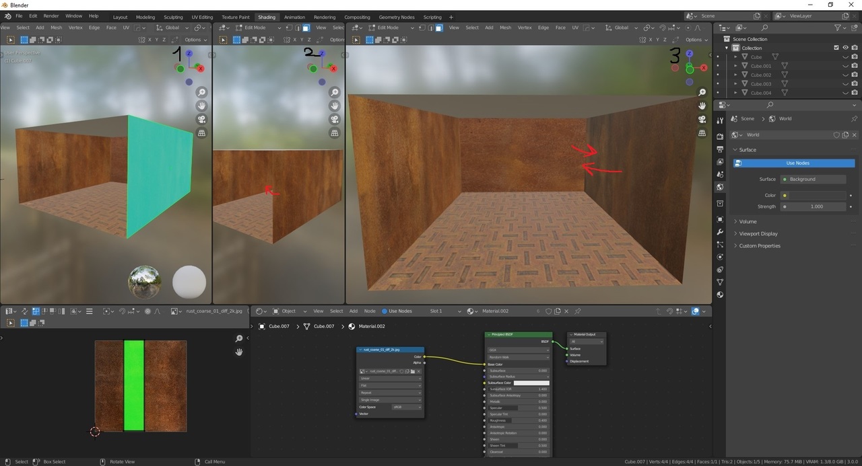Pin Material.002 using the pin icon
Viewport: 862px width, 466px height.
578,311
